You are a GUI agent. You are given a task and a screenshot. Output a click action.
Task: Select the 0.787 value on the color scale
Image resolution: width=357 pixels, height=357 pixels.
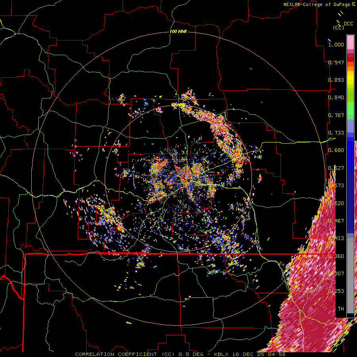pyautogui.click(x=336, y=115)
